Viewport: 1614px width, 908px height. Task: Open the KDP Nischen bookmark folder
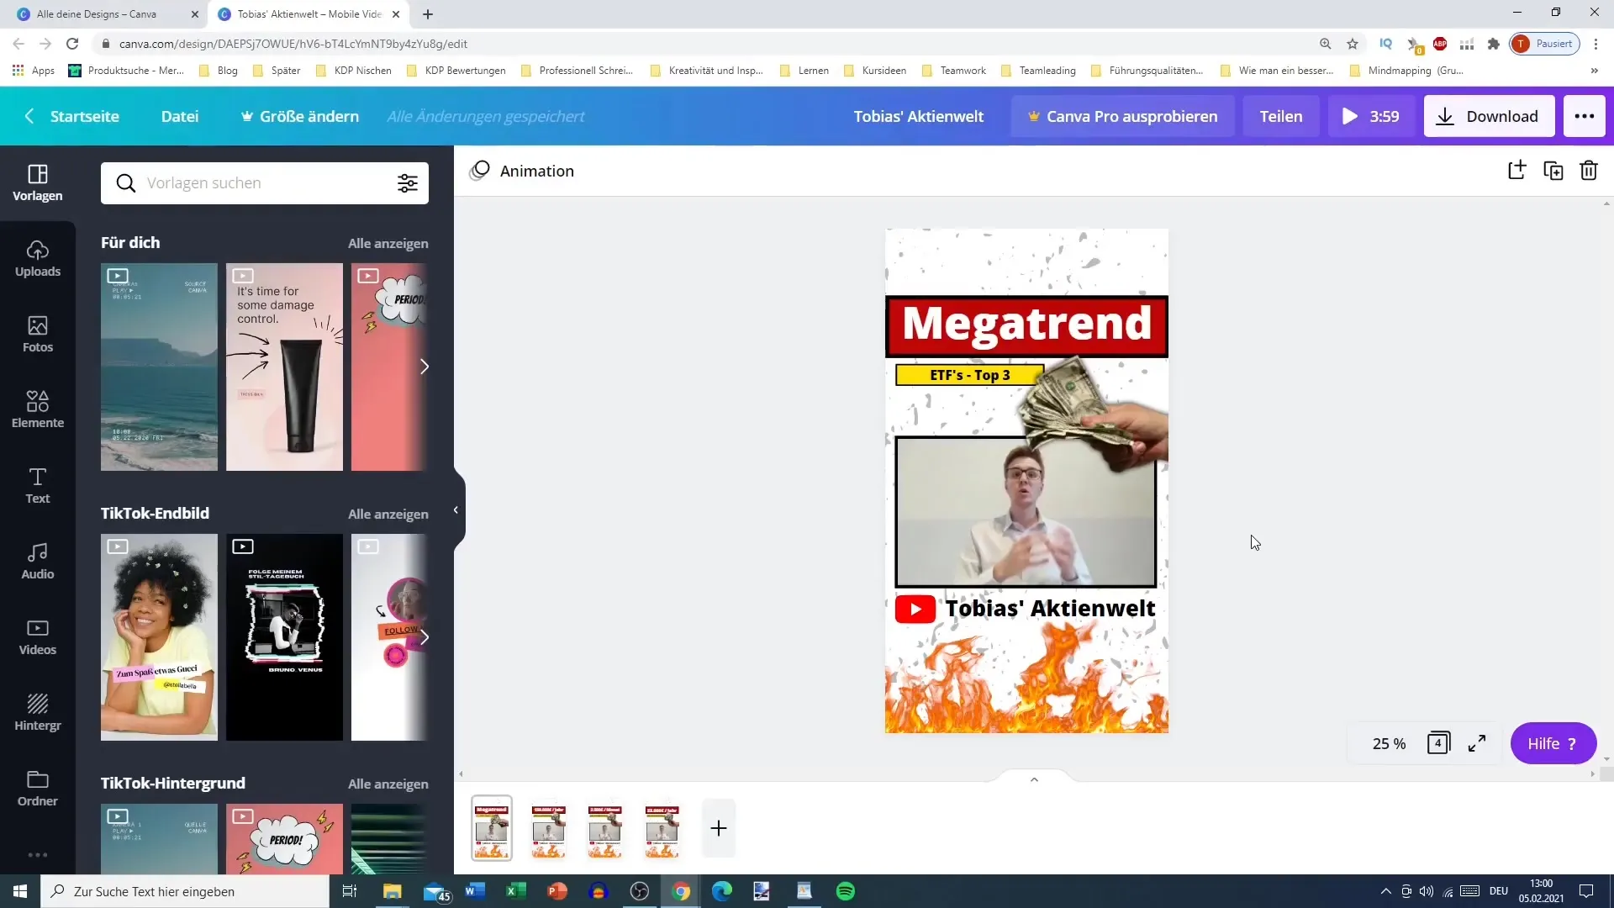tap(354, 71)
